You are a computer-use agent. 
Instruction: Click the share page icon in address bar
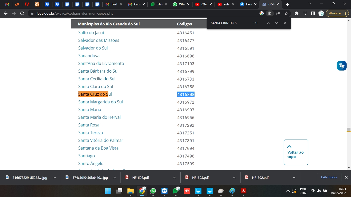[x=278, y=13]
